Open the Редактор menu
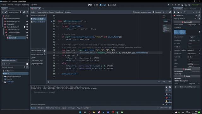 click(x=26, y=5)
